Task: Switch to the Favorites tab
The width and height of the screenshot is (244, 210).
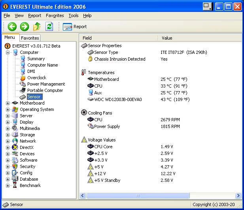Action: click(30, 38)
